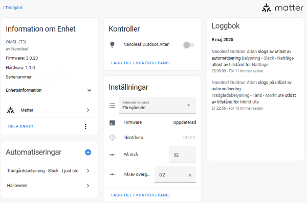Viewport: 307px width, 203px height.
Task: Open Nattläge state link in log
Action: (x=260, y=64)
